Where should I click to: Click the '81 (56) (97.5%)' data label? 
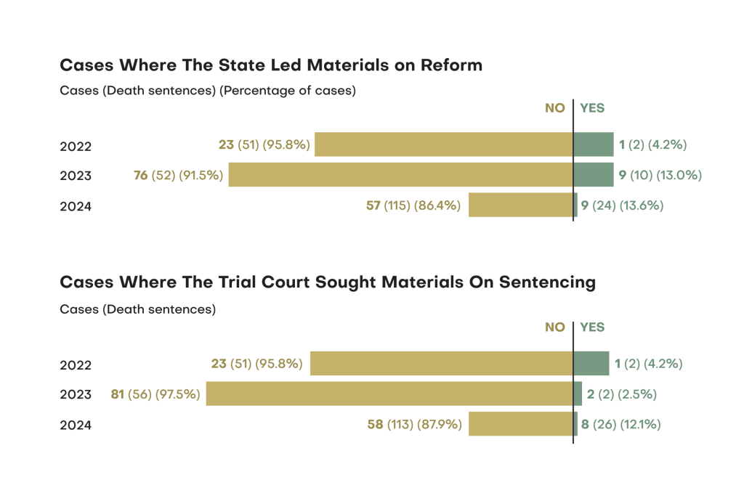[x=155, y=394]
